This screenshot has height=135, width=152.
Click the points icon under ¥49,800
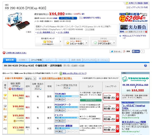point(14,121)
